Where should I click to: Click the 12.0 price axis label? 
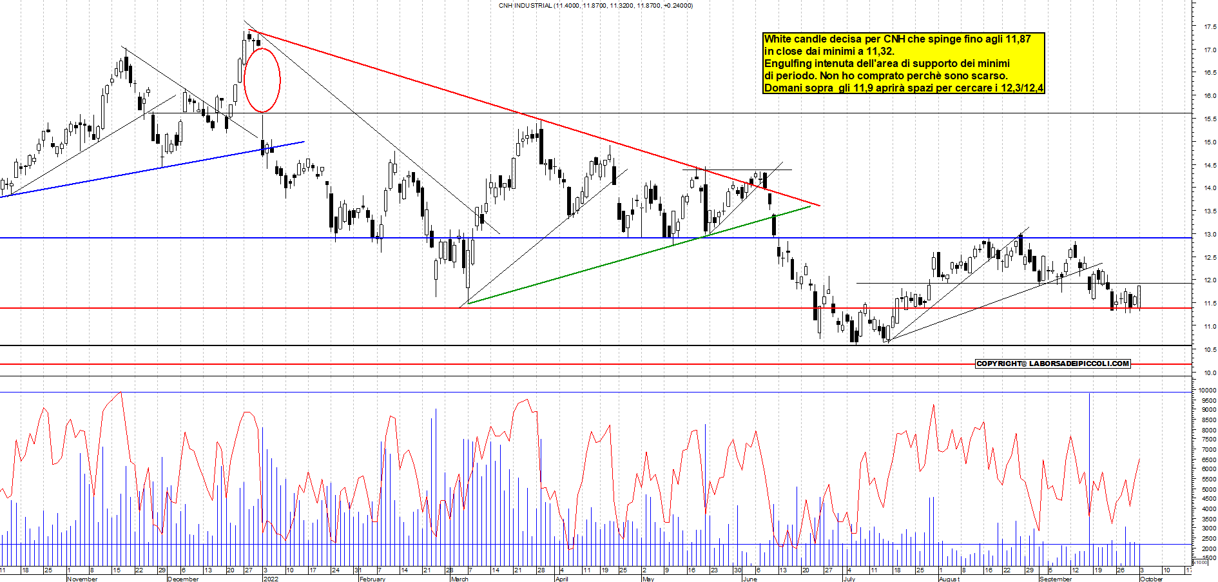pyautogui.click(x=1210, y=280)
